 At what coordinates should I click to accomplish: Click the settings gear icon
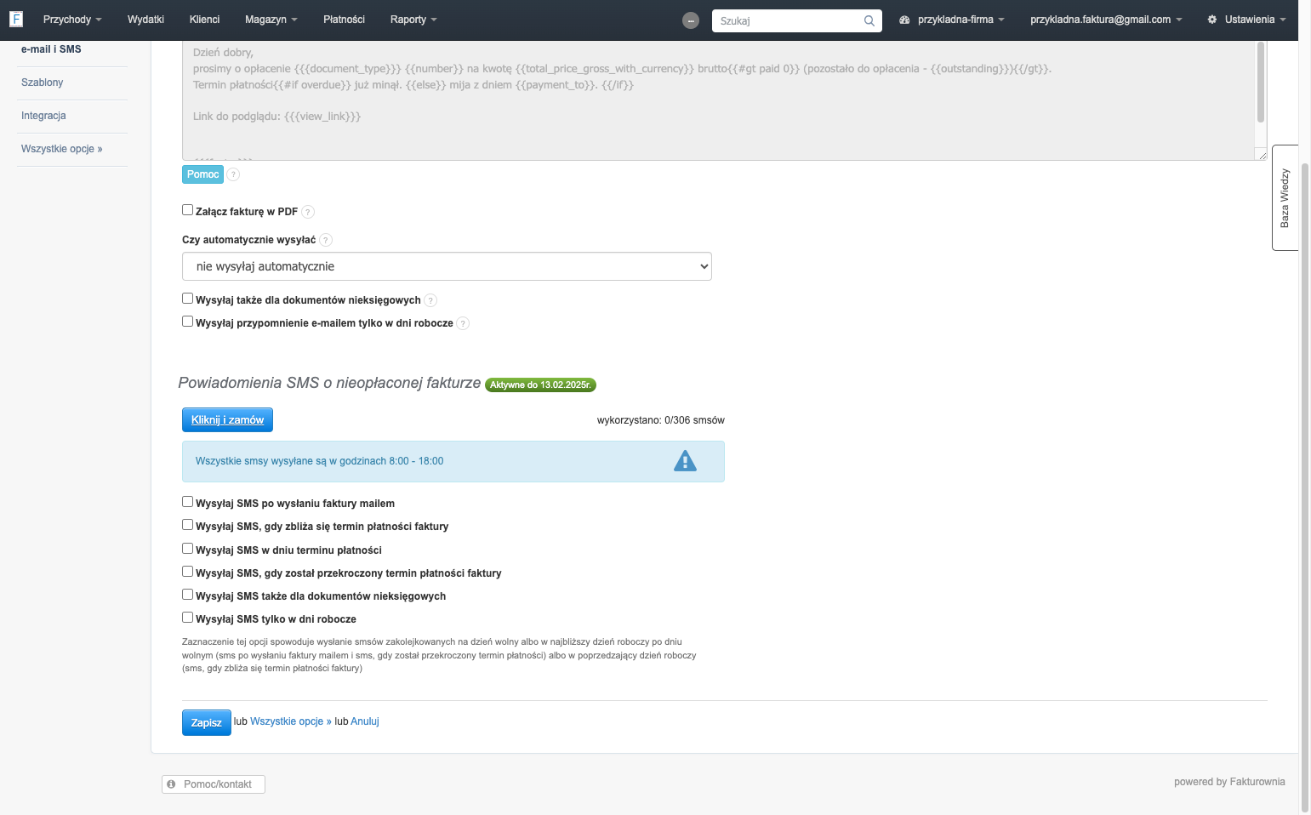pos(1212,20)
